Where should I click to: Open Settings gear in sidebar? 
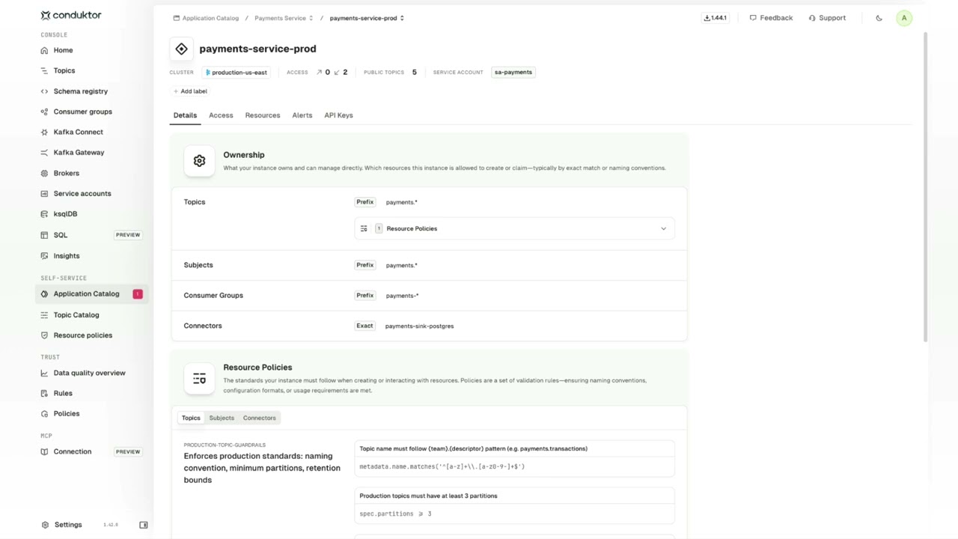46,525
